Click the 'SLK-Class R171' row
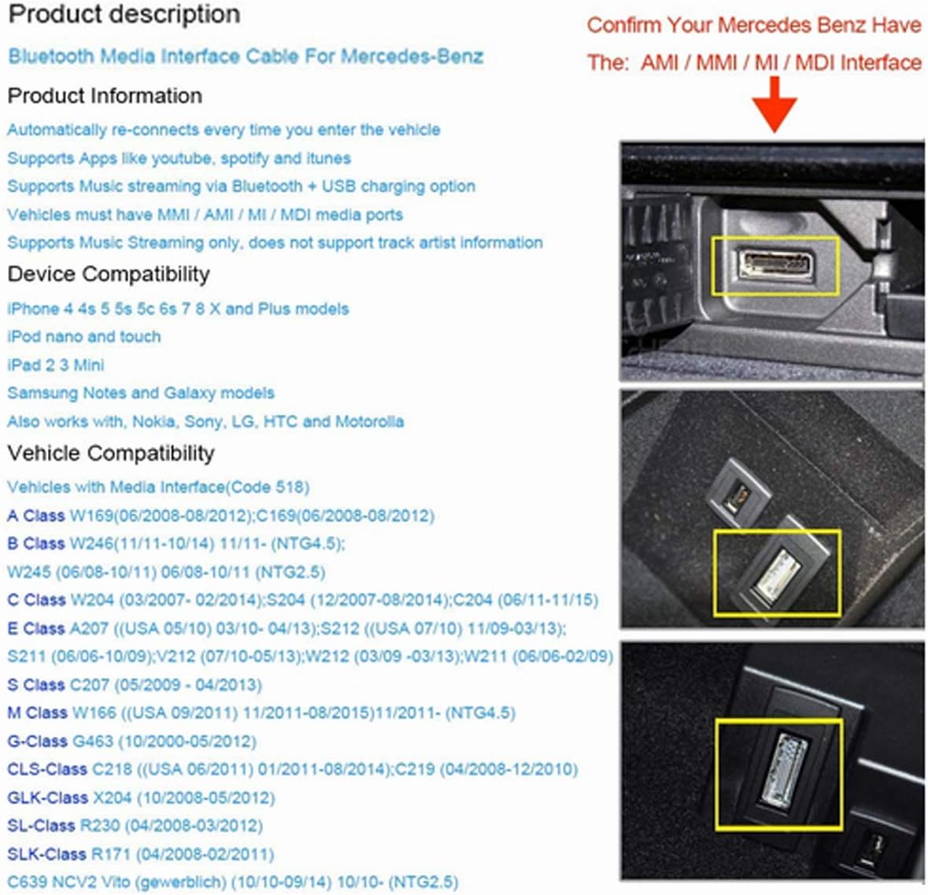 click(141, 854)
